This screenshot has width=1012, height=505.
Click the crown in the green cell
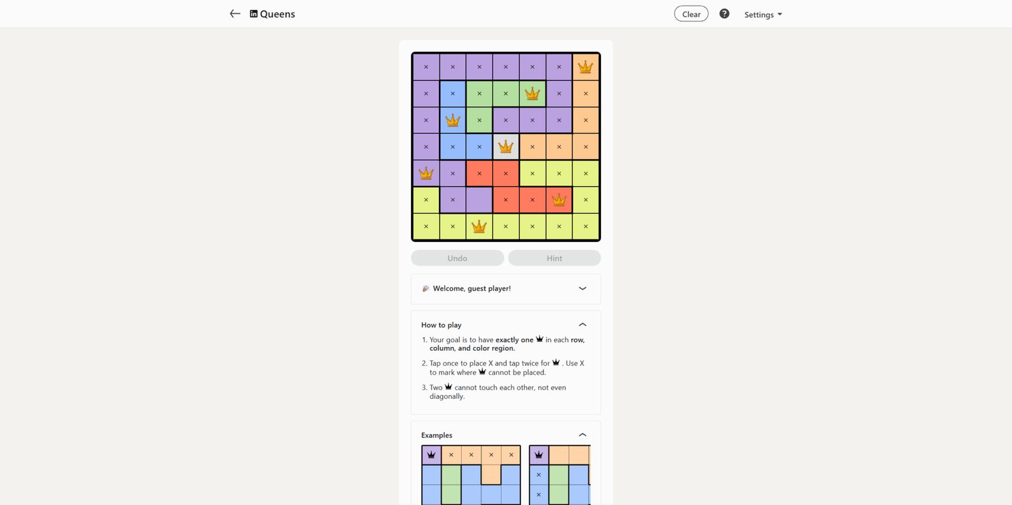tap(533, 94)
